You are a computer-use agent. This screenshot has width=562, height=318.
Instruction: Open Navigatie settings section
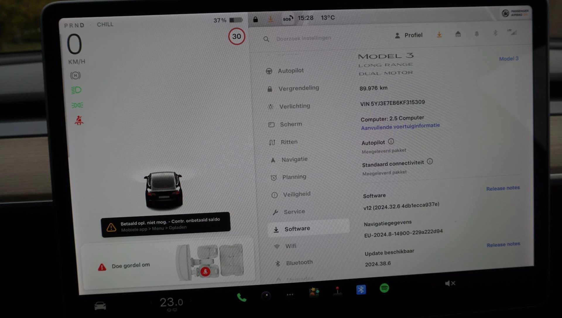(x=294, y=159)
